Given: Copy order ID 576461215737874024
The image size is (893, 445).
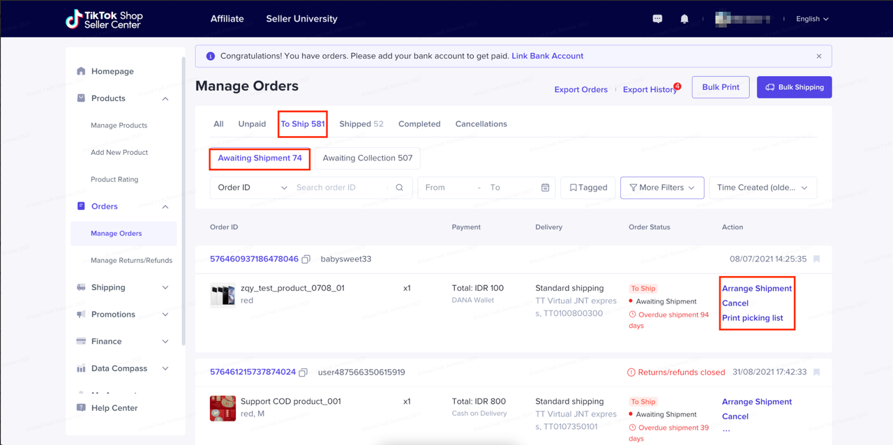Looking at the screenshot, I should 303,372.
